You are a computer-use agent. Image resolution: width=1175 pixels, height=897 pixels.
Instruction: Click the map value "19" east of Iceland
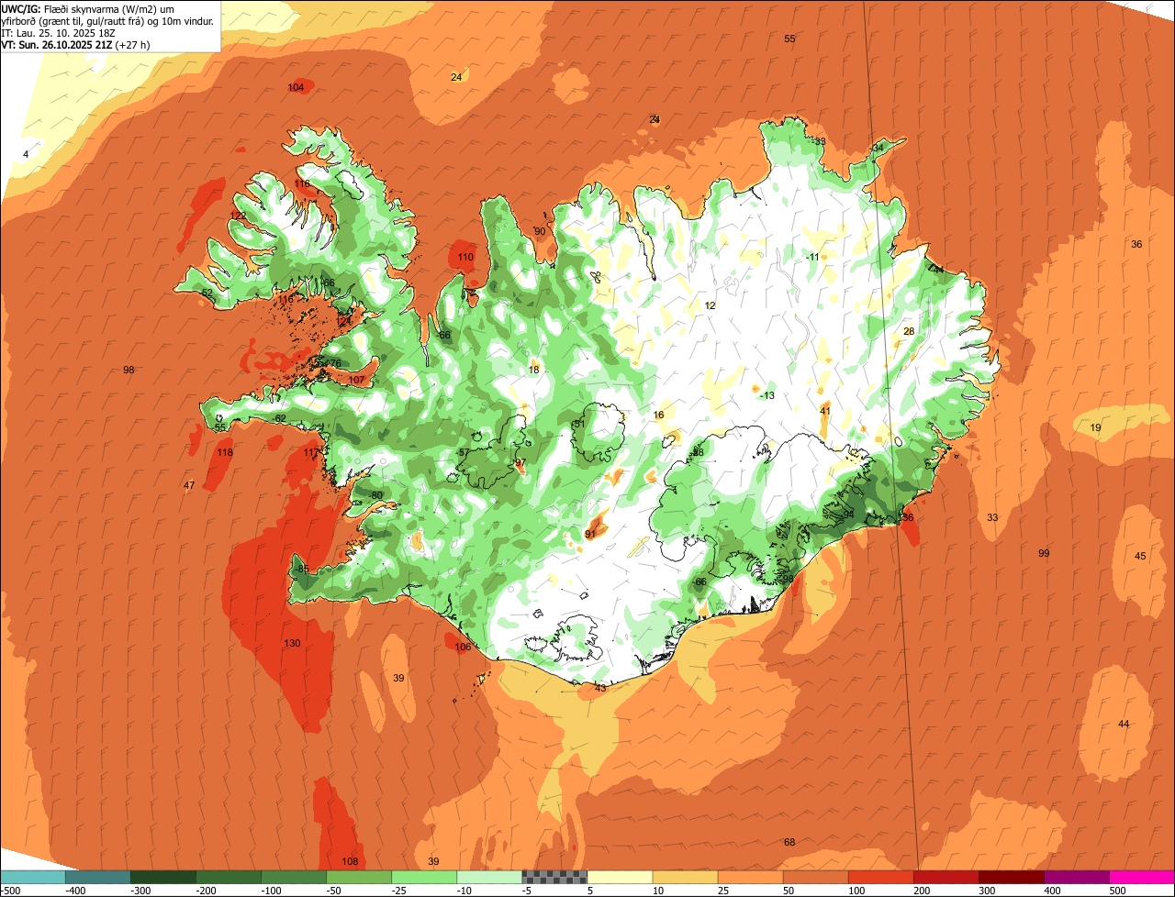1095,427
